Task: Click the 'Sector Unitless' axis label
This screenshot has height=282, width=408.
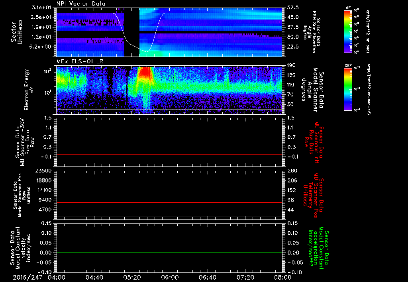Action: [16, 32]
